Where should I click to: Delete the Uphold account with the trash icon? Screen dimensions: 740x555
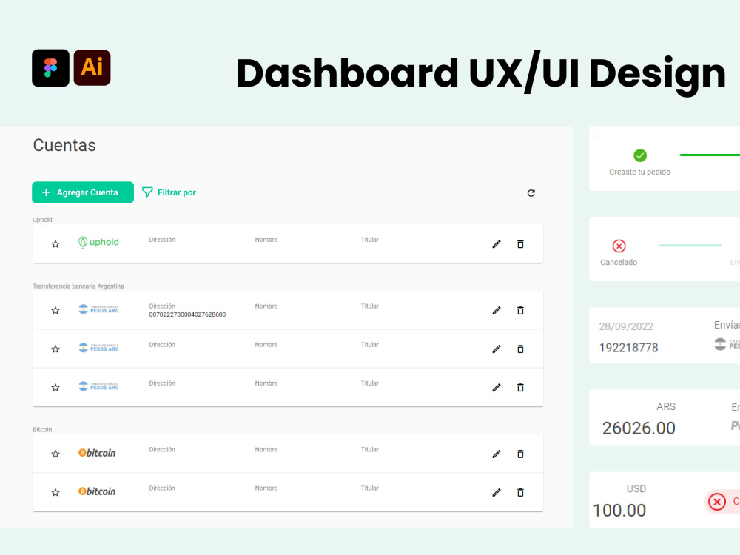(520, 244)
